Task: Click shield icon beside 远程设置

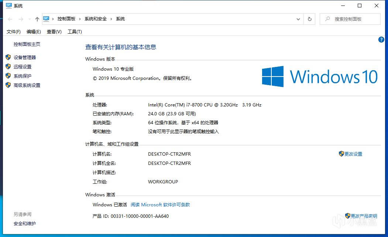Action: click(x=8, y=67)
